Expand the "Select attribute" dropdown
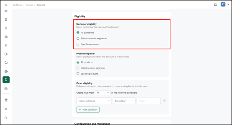Screen dimensions: 232x125 [94, 101]
